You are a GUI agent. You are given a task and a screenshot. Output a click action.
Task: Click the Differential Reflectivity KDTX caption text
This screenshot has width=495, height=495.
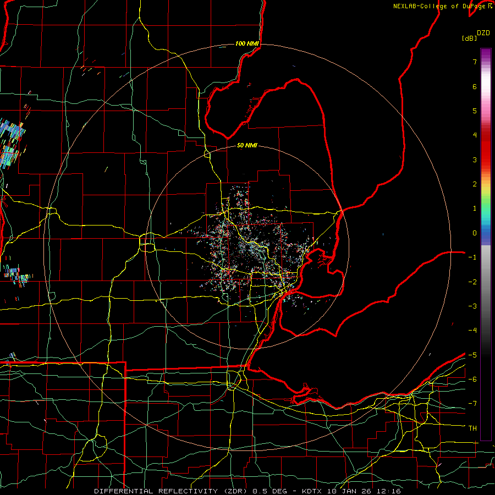tap(248, 491)
